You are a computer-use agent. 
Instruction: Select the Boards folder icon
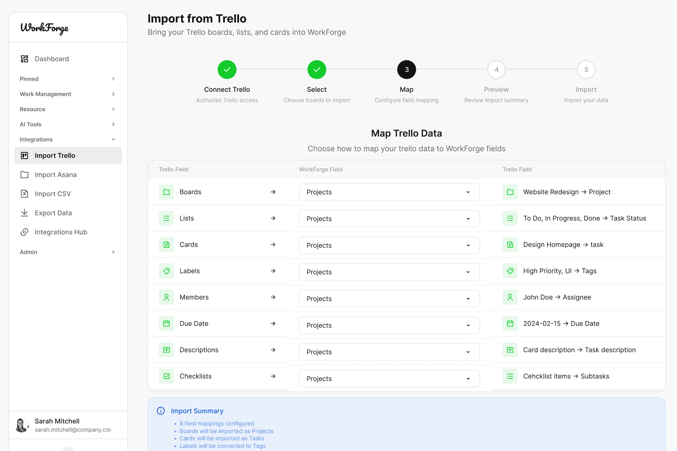pos(166,192)
